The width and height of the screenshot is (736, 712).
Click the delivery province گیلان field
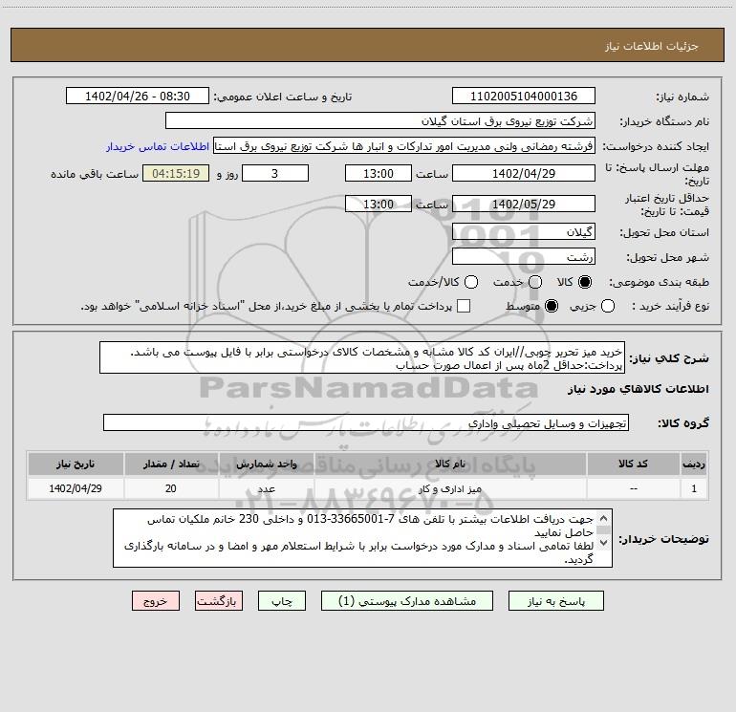click(x=524, y=232)
